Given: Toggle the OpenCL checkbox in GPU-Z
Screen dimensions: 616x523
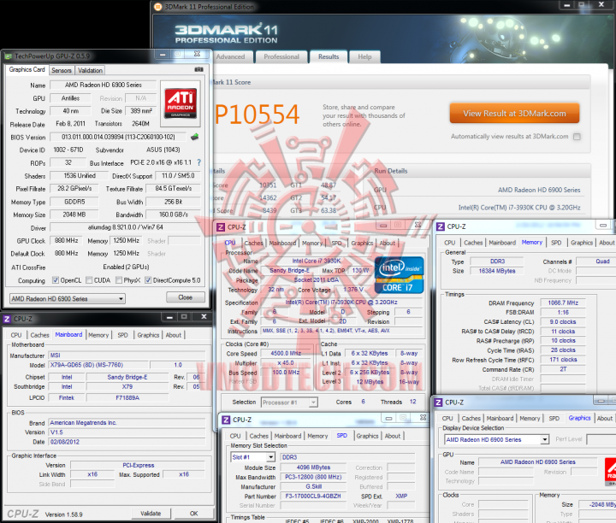Looking at the screenshot, I should pyautogui.click(x=56, y=280).
